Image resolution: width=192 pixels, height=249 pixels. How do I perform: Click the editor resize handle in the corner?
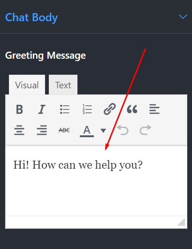[182, 223]
